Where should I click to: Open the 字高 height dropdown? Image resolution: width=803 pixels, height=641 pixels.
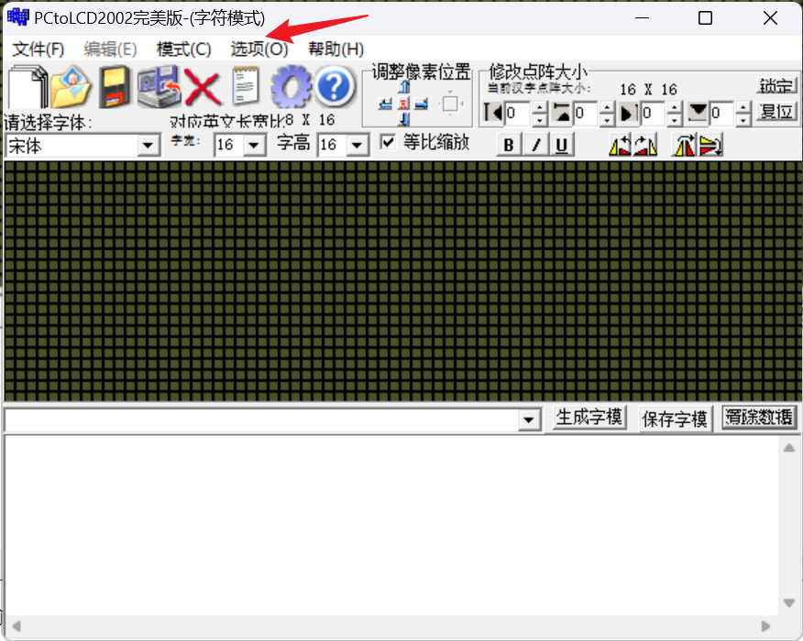tap(357, 146)
